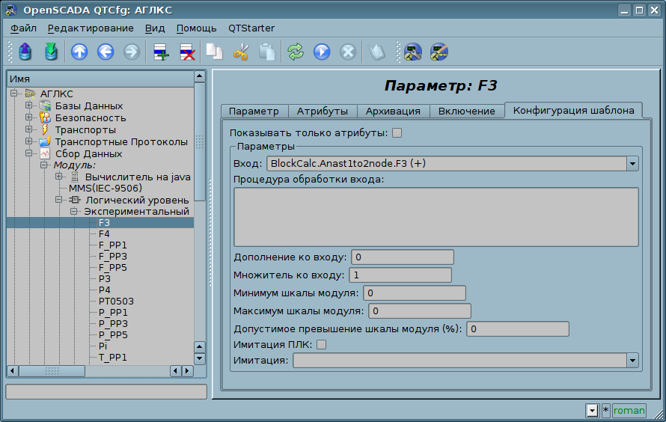This screenshot has height=422, width=666.
Task: Open the Имитация dropdown list
Action: click(632, 361)
